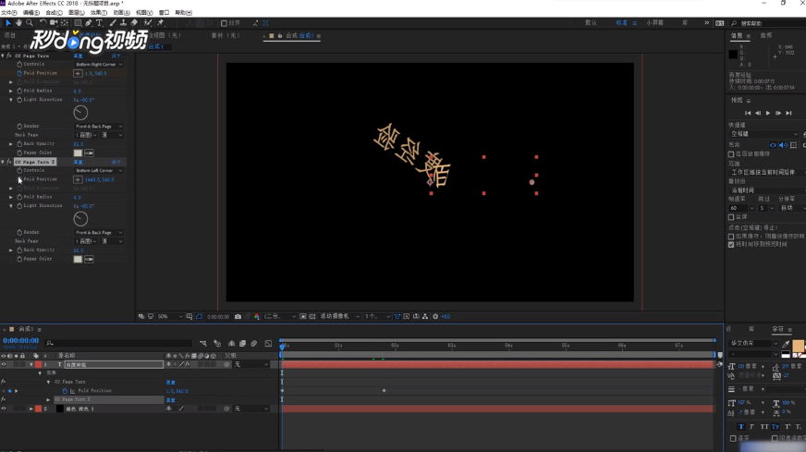
Task: Click Paper Color swatch in CC Page Turn
Action: coord(78,153)
